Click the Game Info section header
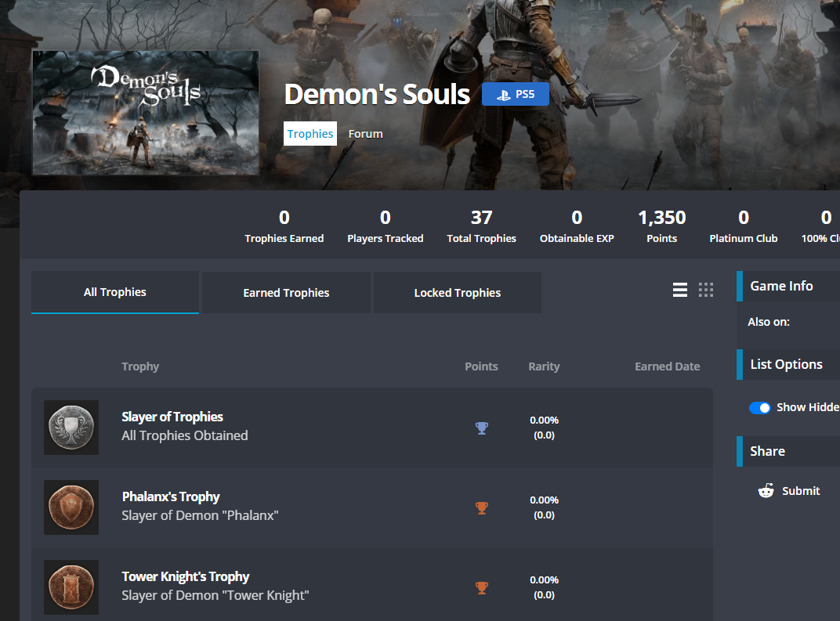The height and width of the screenshot is (621, 840). 788,286
